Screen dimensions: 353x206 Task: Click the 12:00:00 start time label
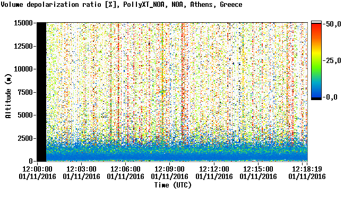[37, 169]
